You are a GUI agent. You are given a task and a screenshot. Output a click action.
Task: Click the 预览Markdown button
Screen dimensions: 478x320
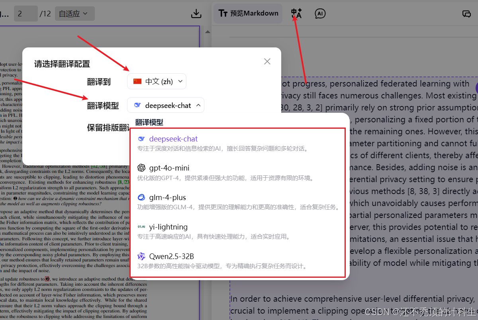(248, 13)
